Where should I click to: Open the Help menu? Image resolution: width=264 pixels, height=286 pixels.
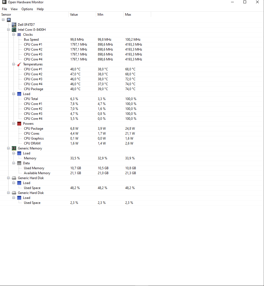(x=40, y=9)
